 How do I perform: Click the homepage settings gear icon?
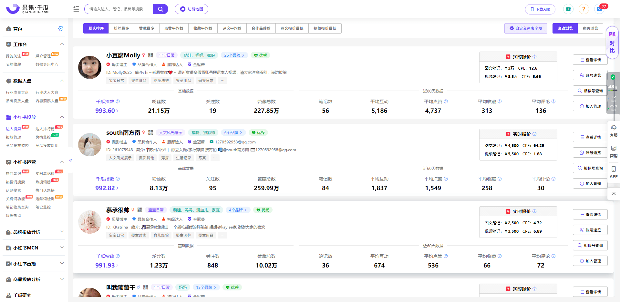click(x=61, y=28)
